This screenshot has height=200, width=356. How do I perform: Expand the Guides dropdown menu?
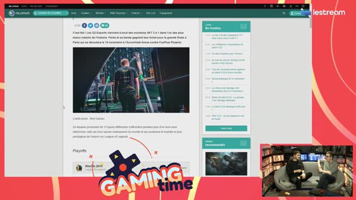point(86,13)
